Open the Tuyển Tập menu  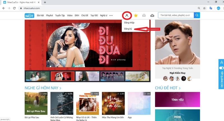tap(60, 15)
